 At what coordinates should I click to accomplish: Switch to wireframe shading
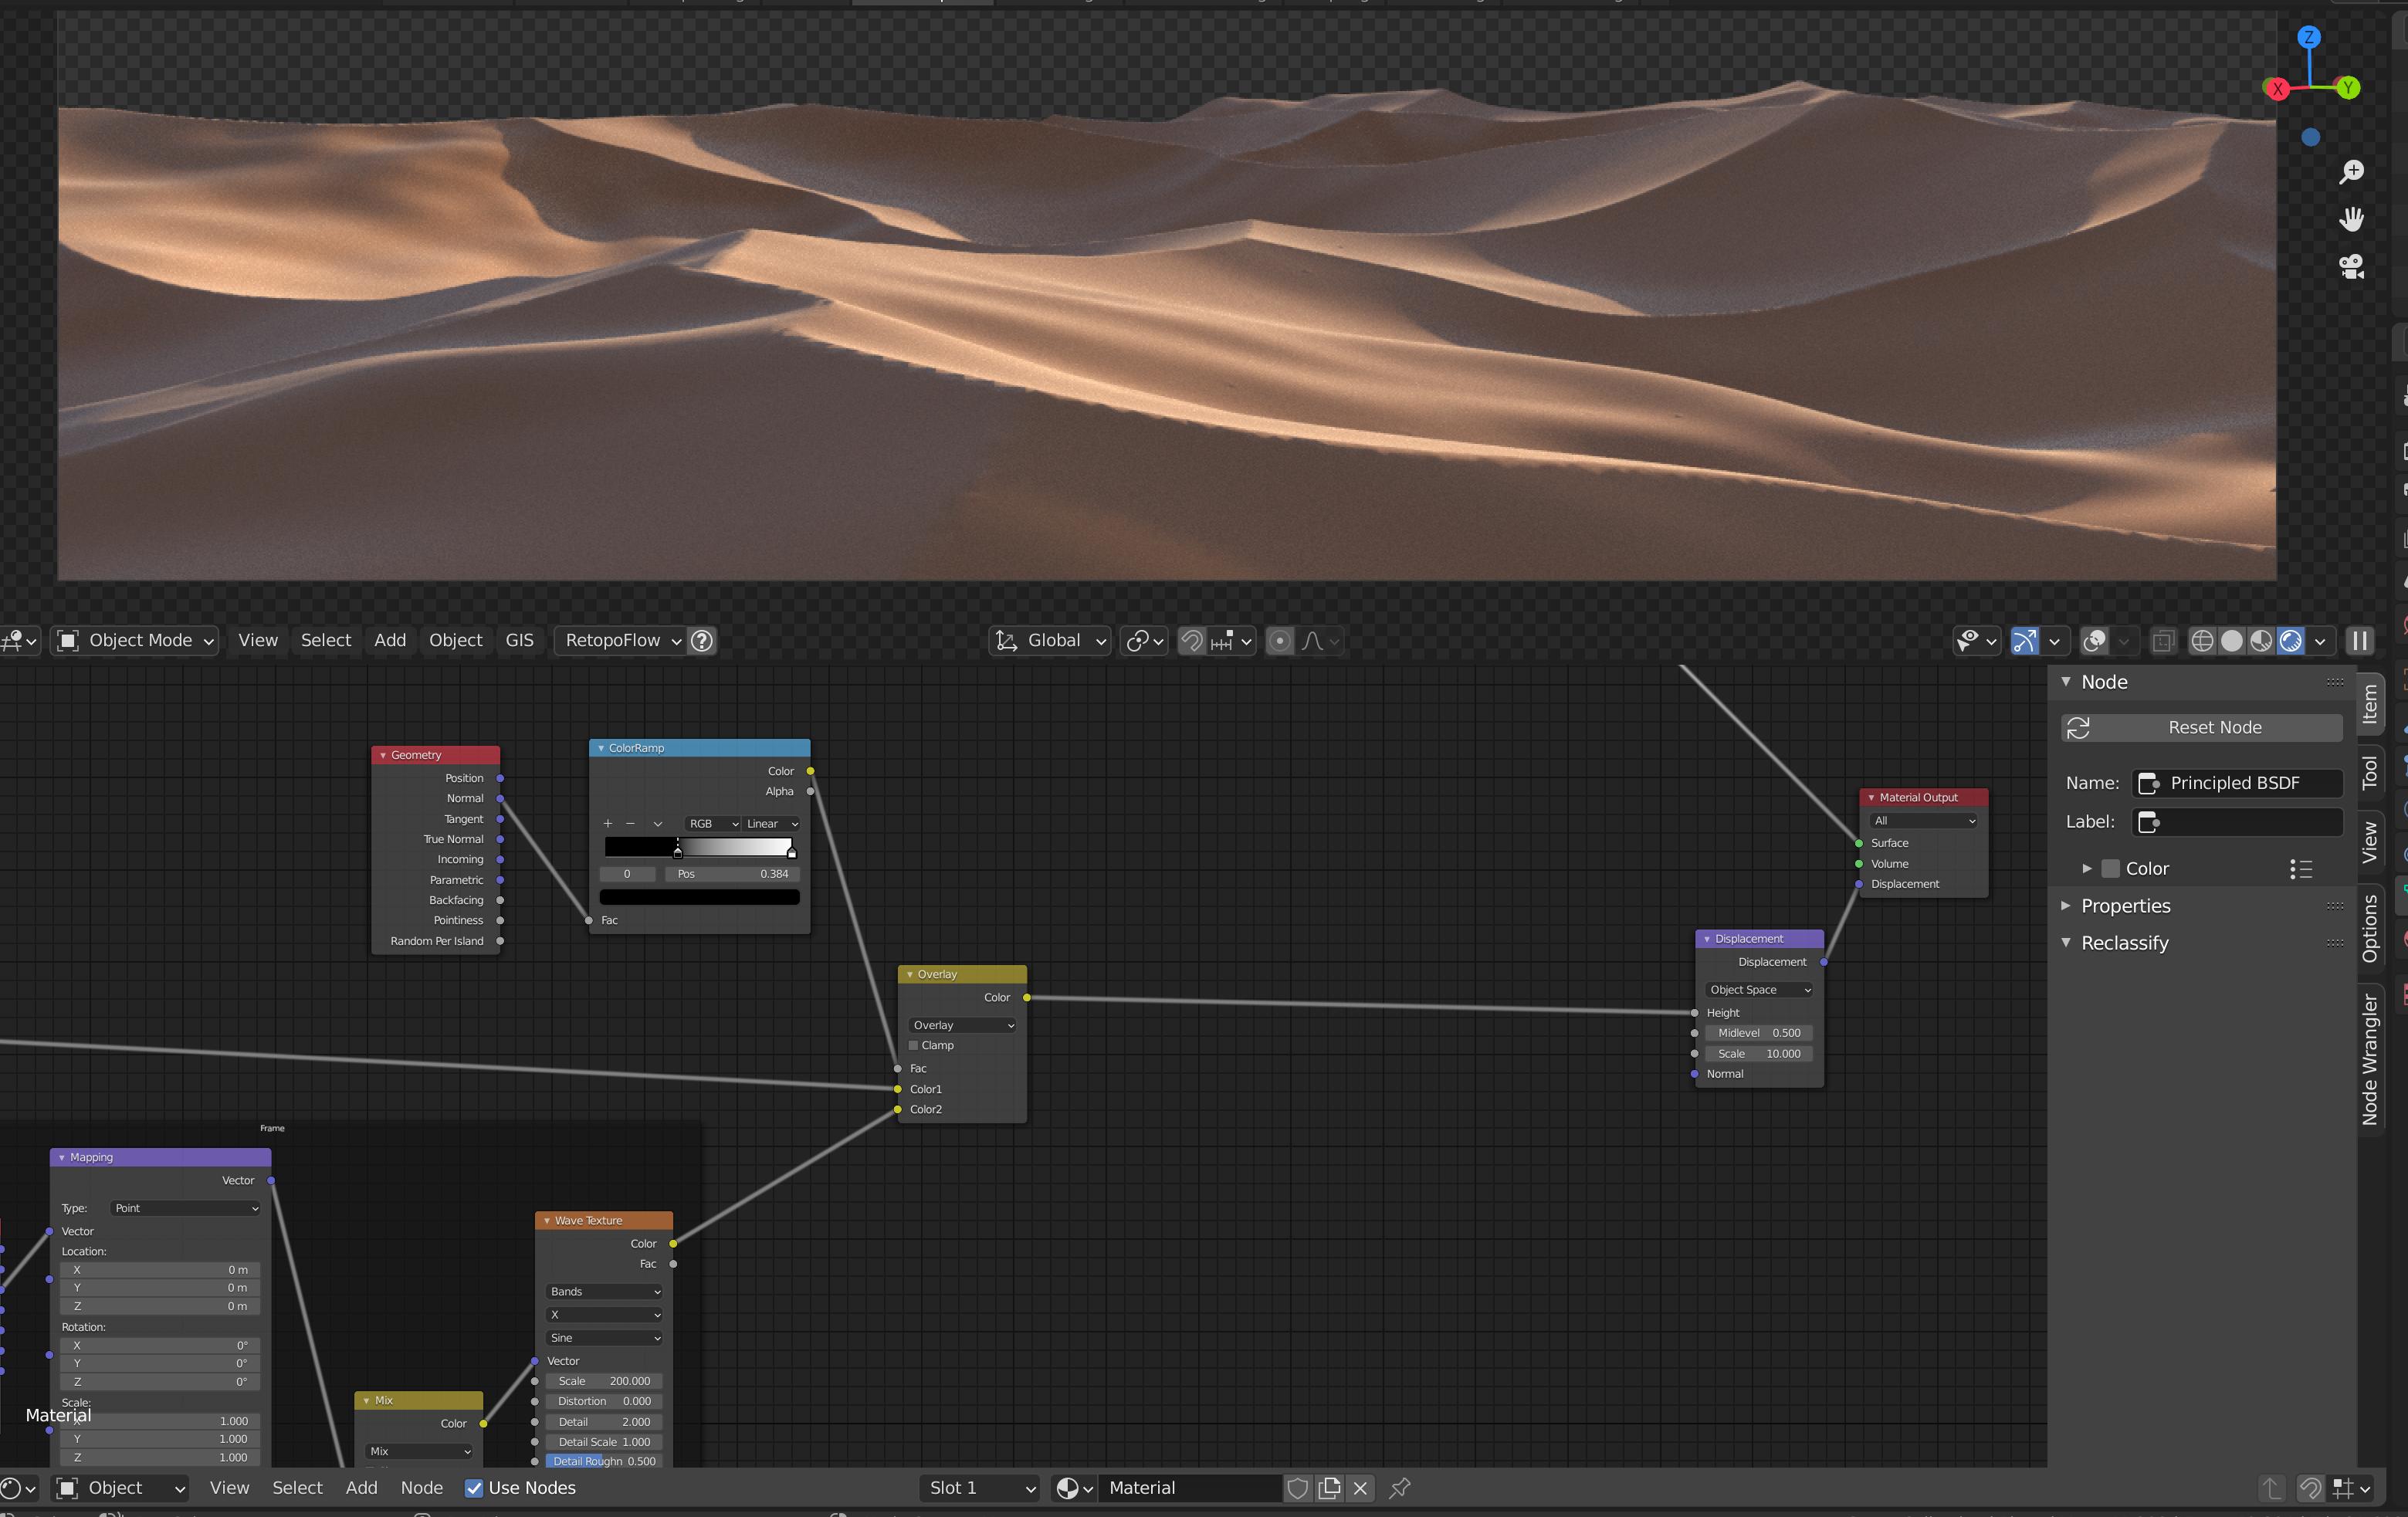(x=2201, y=641)
